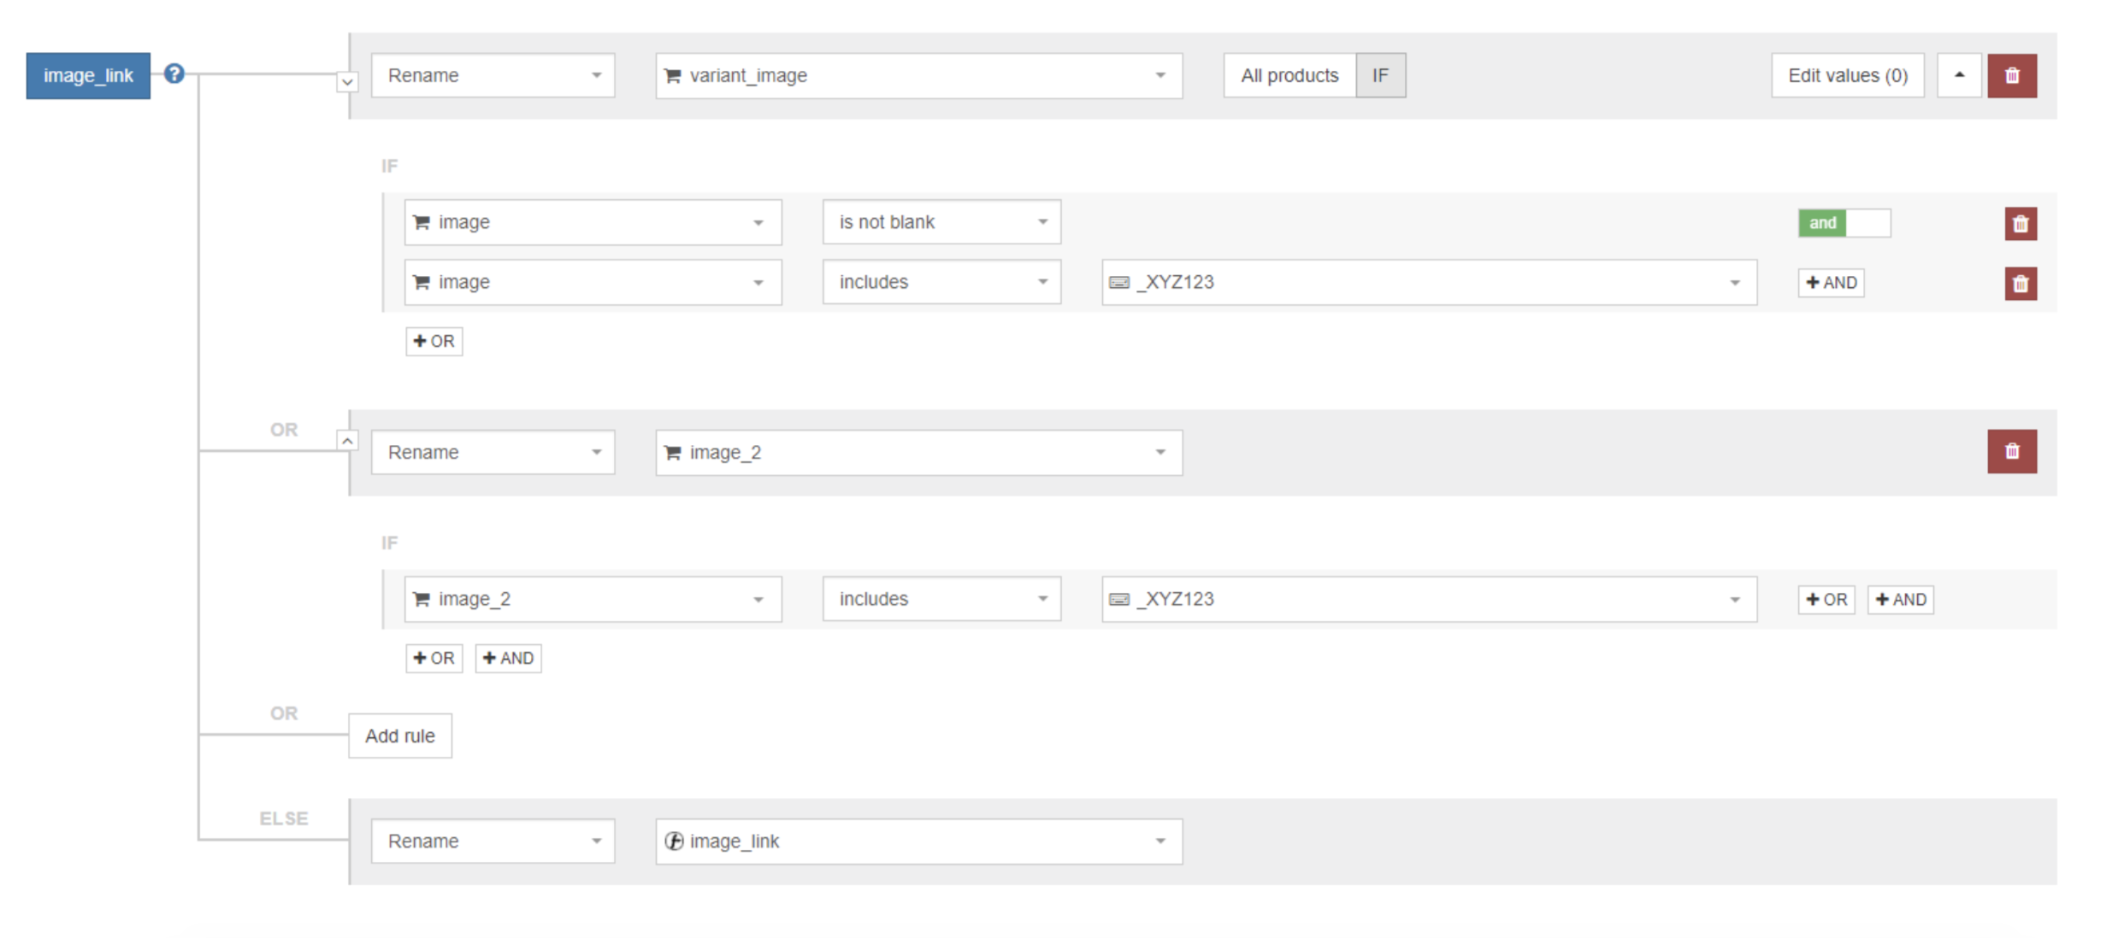The height and width of the screenshot is (938, 2112).
Task: Delete the image_2 rename rule
Action: pyautogui.click(x=2011, y=451)
